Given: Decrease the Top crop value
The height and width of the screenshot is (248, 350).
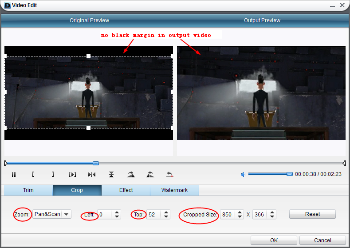Looking at the screenshot, I should coord(166,216).
